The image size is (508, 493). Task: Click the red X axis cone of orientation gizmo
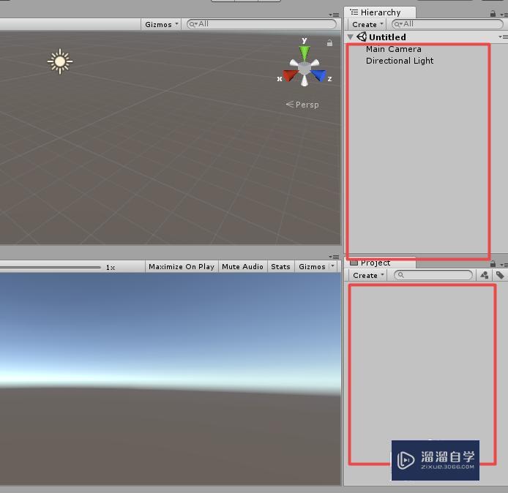coord(291,76)
